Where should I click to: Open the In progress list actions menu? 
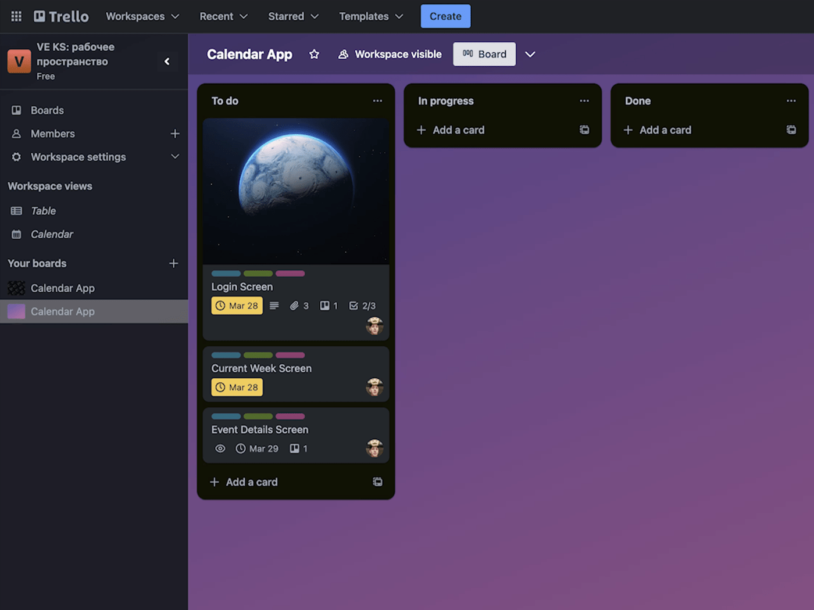pos(584,101)
